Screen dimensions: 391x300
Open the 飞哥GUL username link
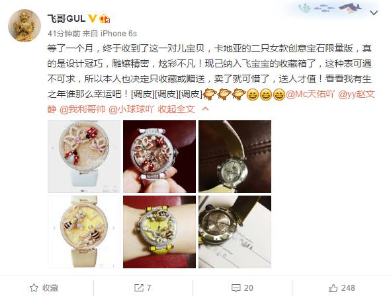pyautogui.click(x=66, y=19)
